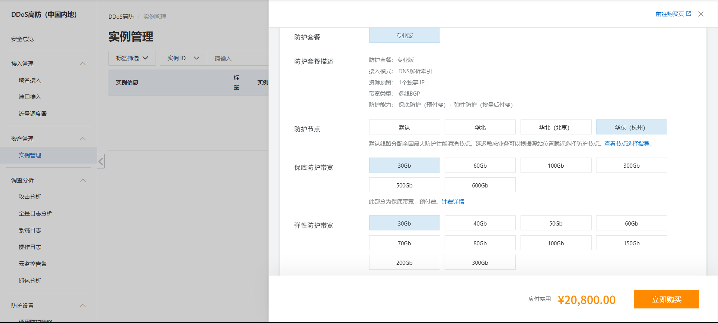Open the 前往购买页 external link
This screenshot has width=718, height=323.
[673, 14]
